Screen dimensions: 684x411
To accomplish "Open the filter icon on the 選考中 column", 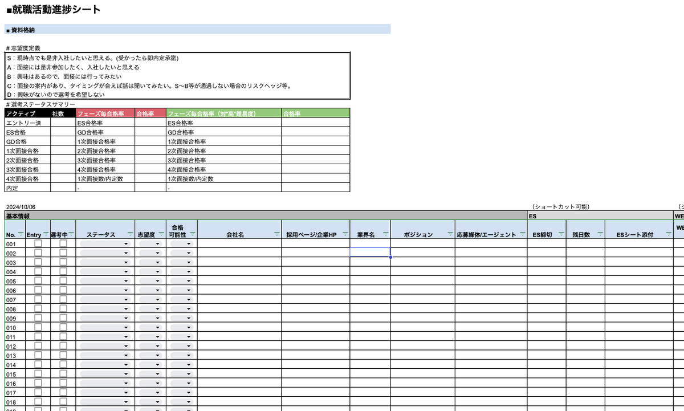I will tap(71, 234).
